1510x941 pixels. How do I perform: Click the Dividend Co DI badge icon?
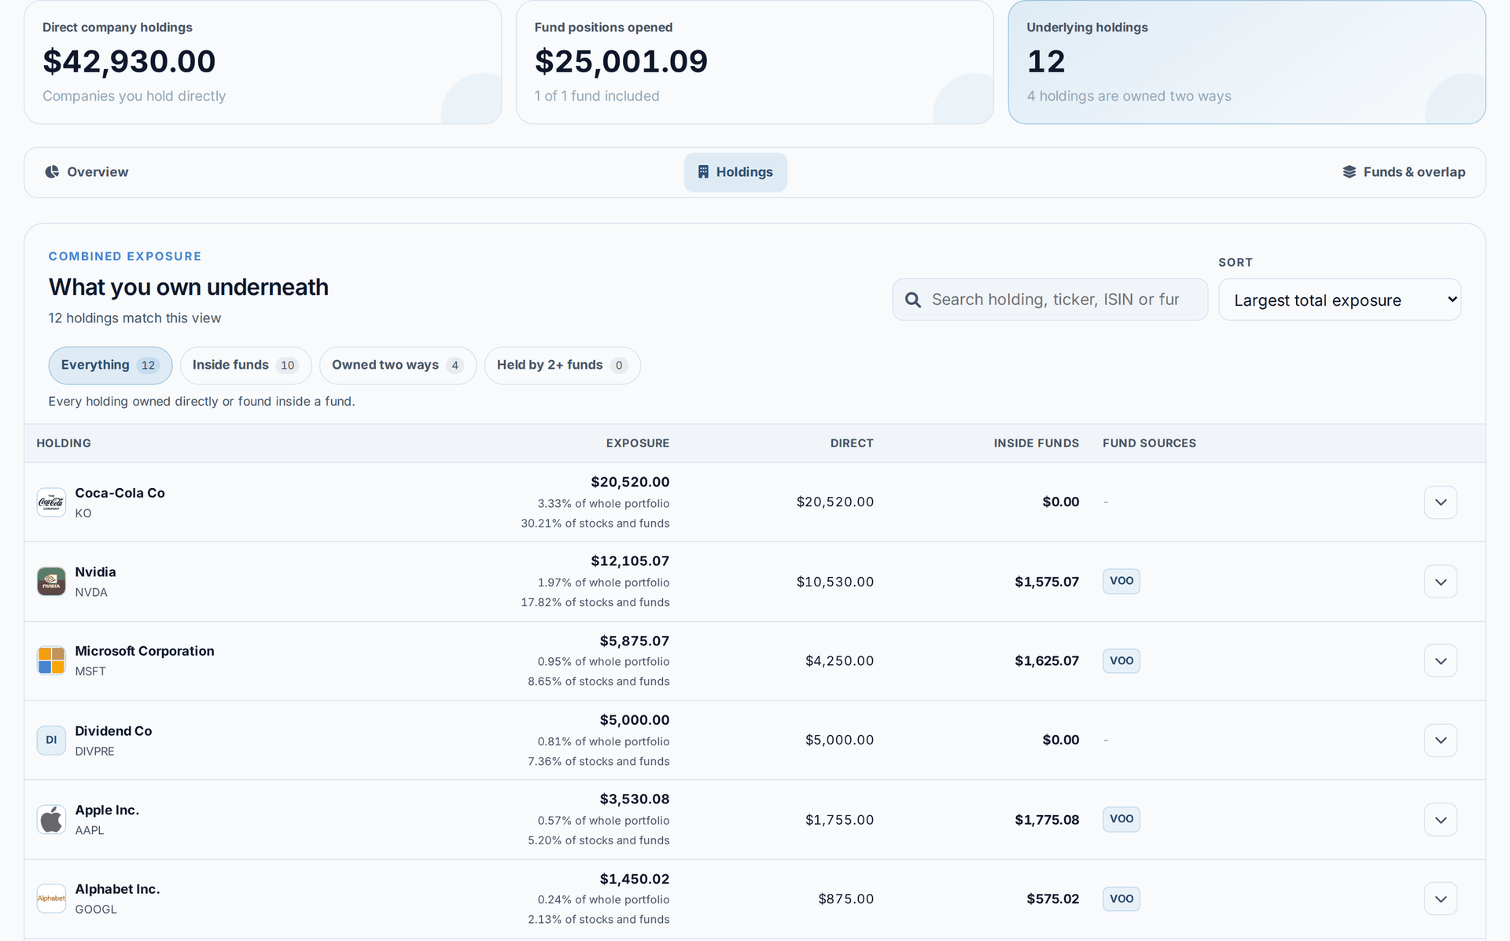click(x=51, y=740)
